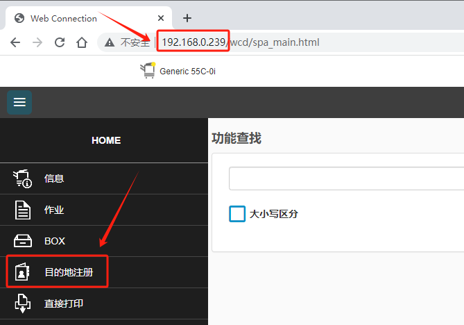Open a new browser tab

(x=187, y=18)
